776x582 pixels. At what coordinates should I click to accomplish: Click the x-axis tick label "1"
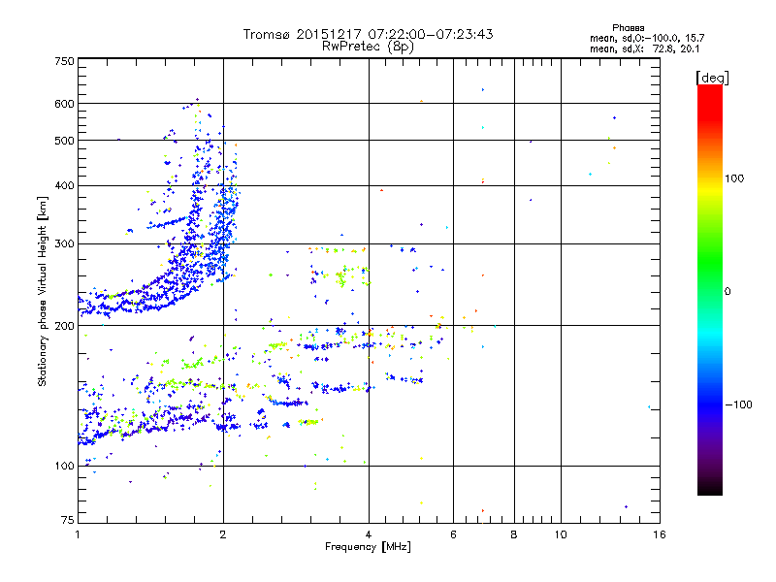[78, 534]
